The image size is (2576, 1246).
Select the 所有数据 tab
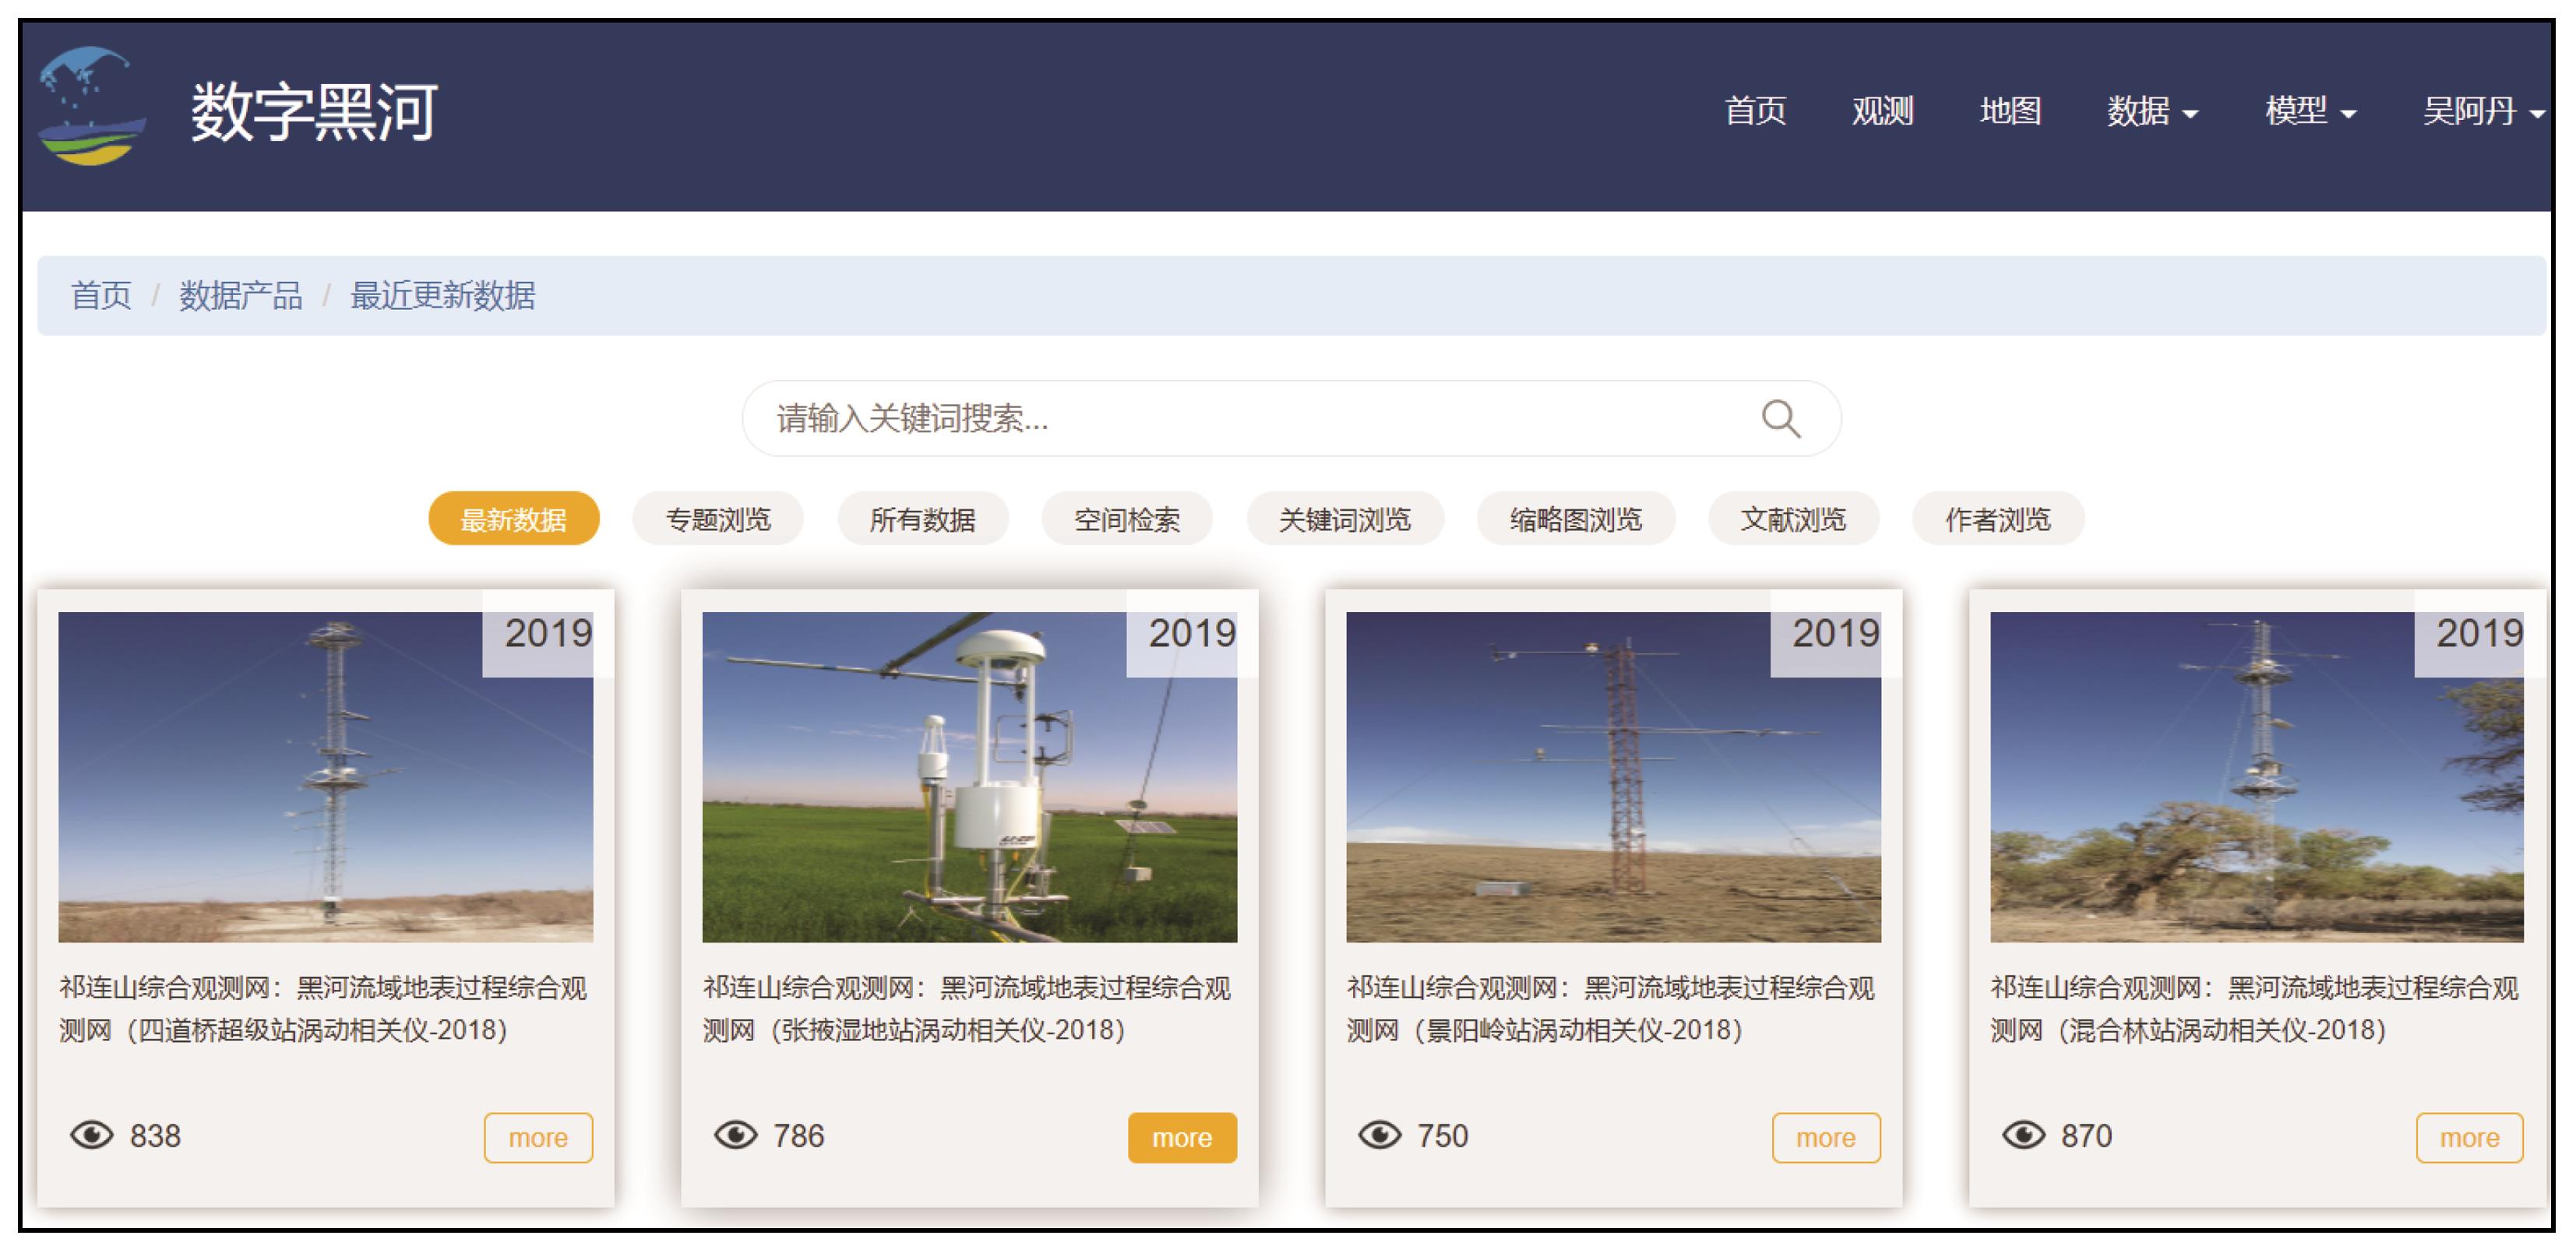tap(923, 519)
